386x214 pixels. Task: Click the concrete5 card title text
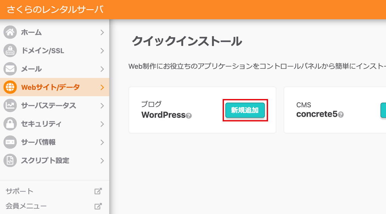click(x=317, y=114)
